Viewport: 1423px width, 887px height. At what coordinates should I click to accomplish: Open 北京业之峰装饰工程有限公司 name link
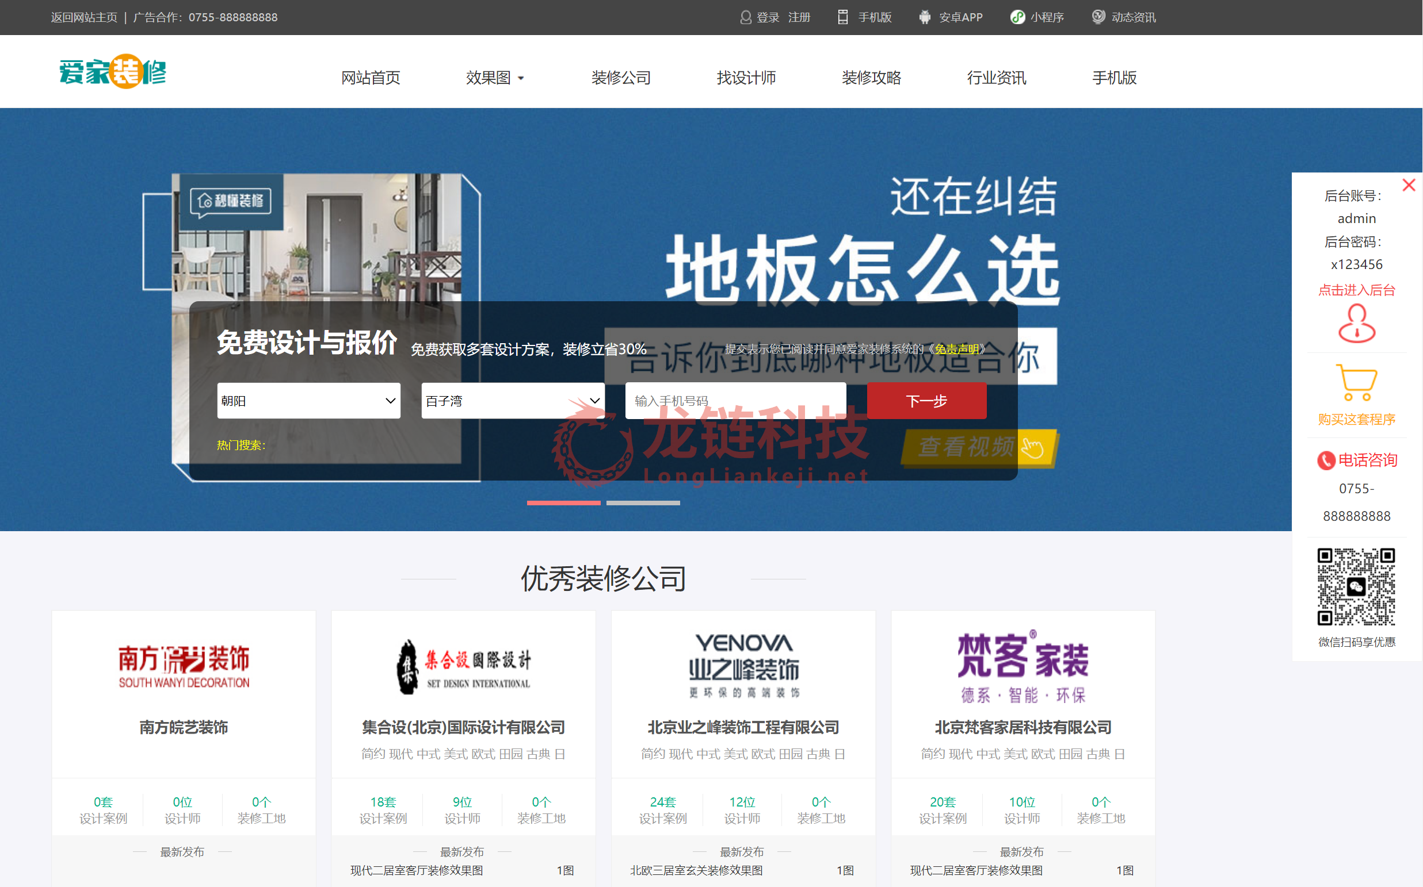(x=743, y=727)
